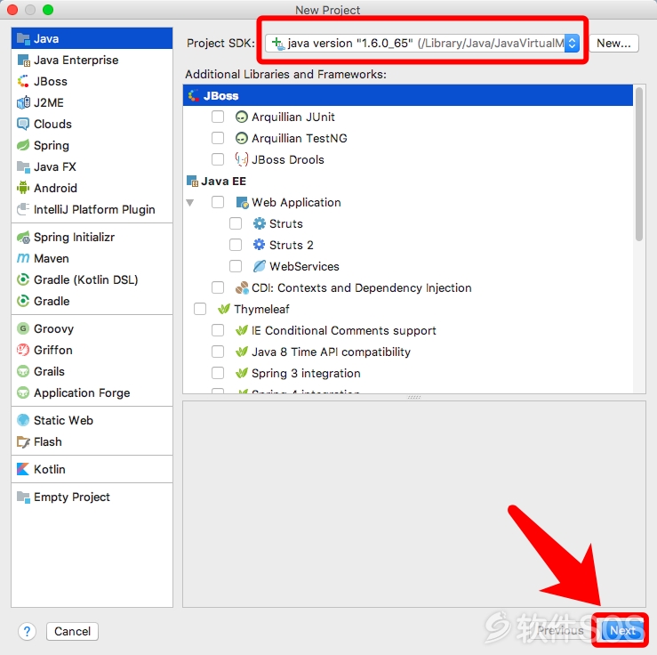Screen dimensions: 657x655
Task: Click the WebServices framework icon
Action: [260, 266]
